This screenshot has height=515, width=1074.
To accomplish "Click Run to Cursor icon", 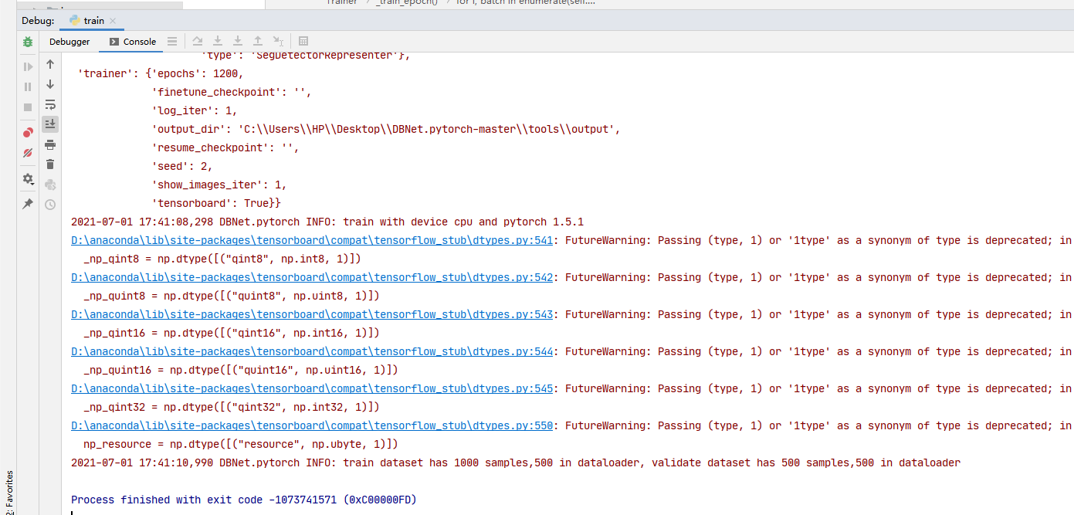I will 278,42.
